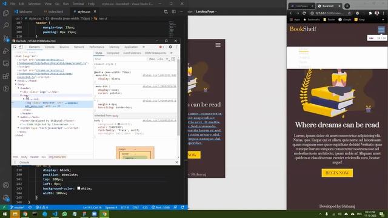Collapse the nav element in DOM tree
Viewport: 388px width, 218px height.
(21, 96)
